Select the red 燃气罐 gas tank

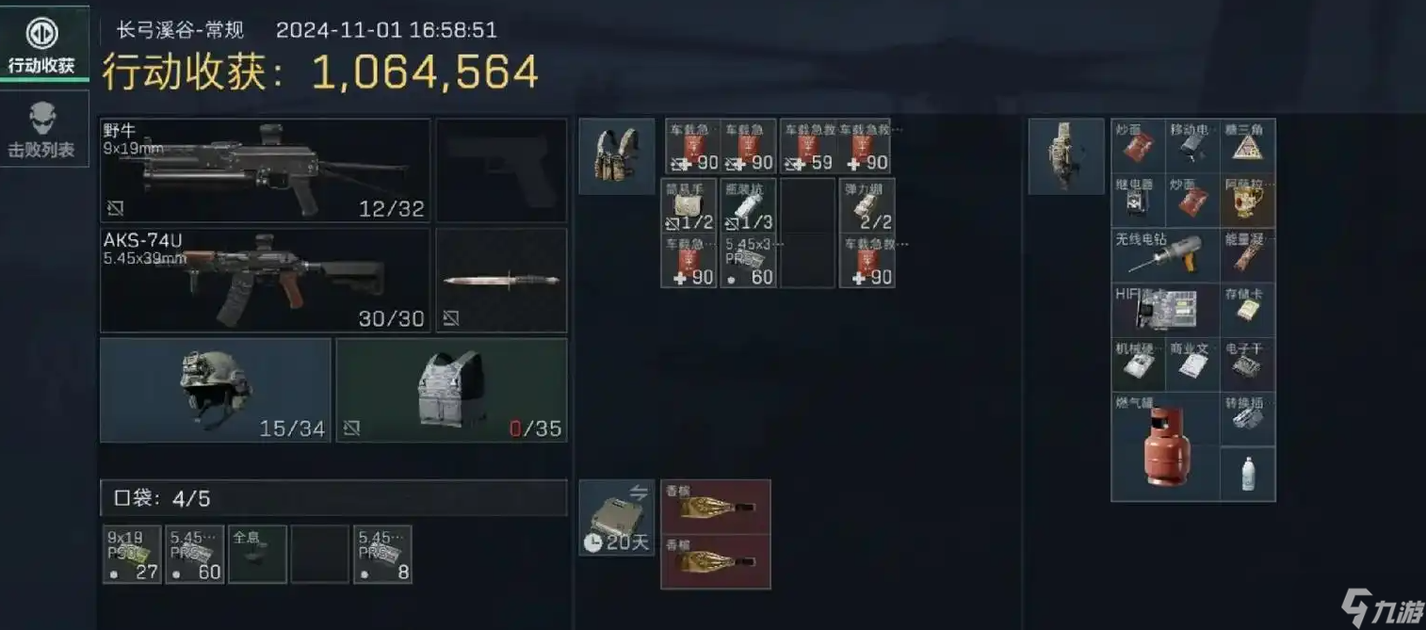[x=1166, y=447]
